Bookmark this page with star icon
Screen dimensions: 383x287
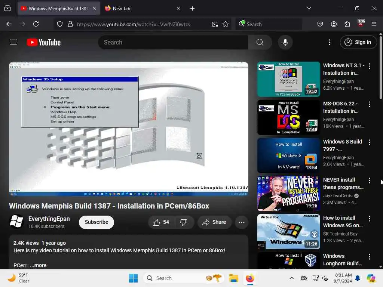pyautogui.click(x=226, y=24)
